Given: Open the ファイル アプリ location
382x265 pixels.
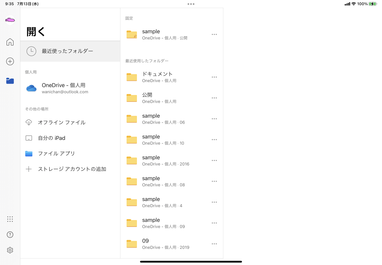Looking at the screenshot, I should 56,154.
